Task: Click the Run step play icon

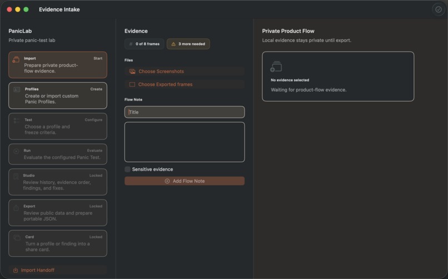Action: tap(16, 151)
